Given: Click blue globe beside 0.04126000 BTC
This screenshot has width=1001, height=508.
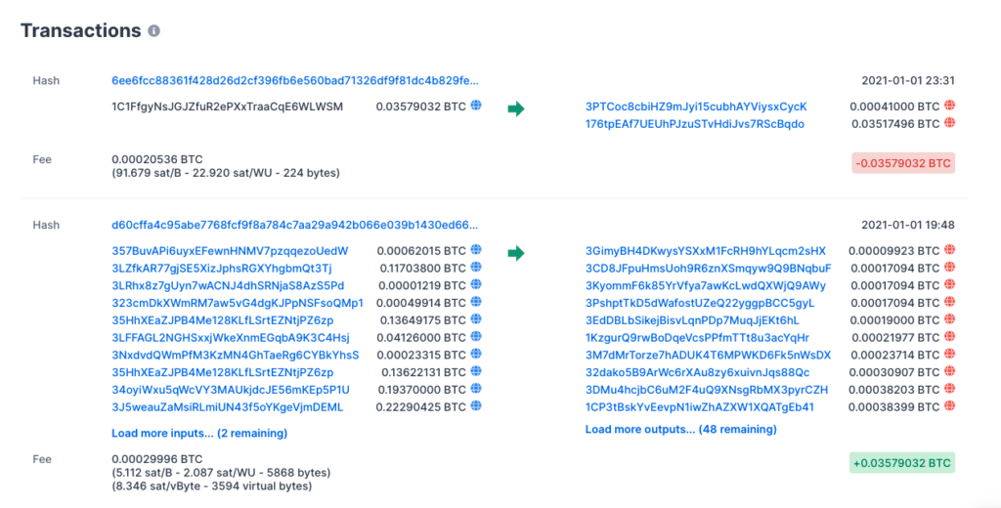Looking at the screenshot, I should [x=476, y=336].
